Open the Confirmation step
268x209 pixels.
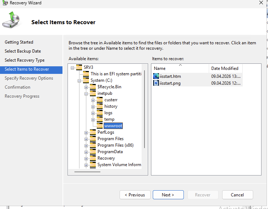17,87
